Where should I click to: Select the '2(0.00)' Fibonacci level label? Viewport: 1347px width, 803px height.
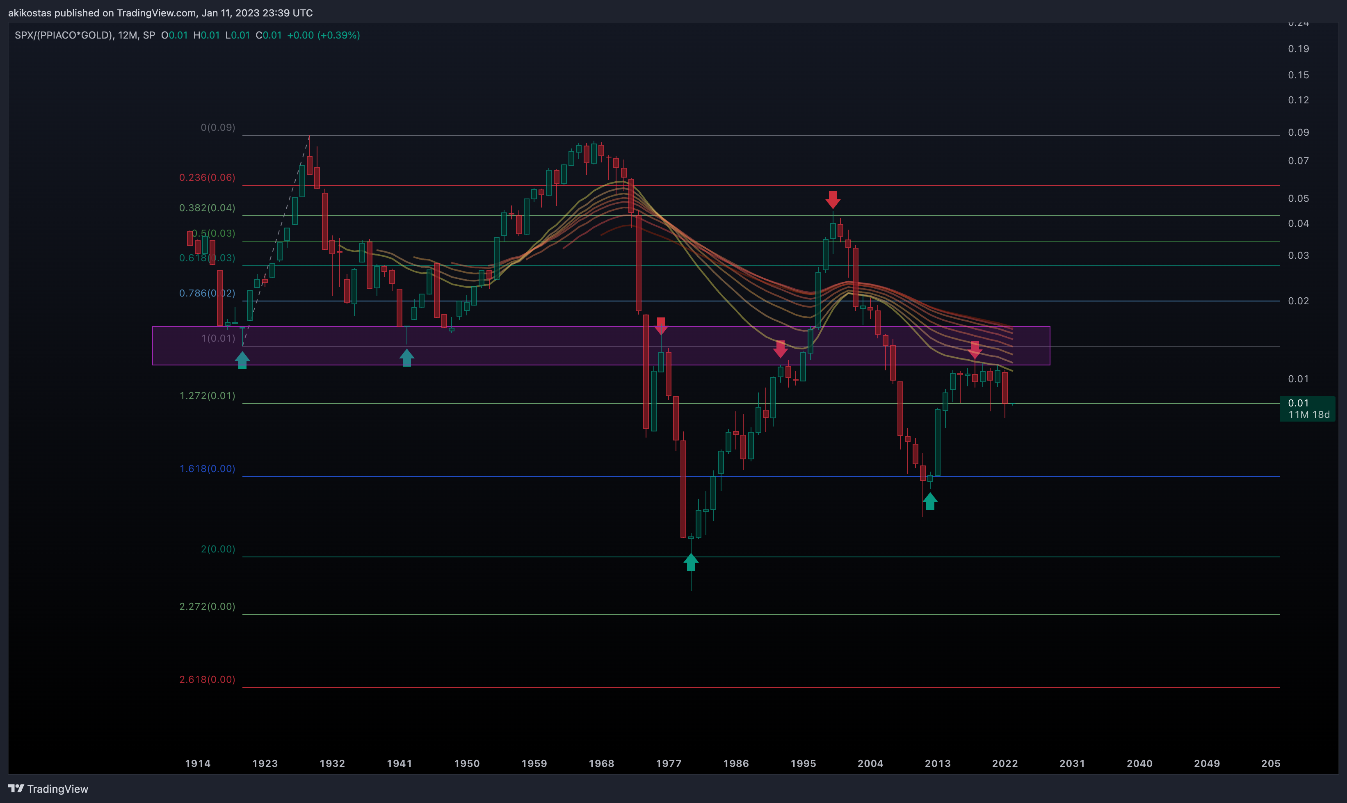pyautogui.click(x=218, y=549)
